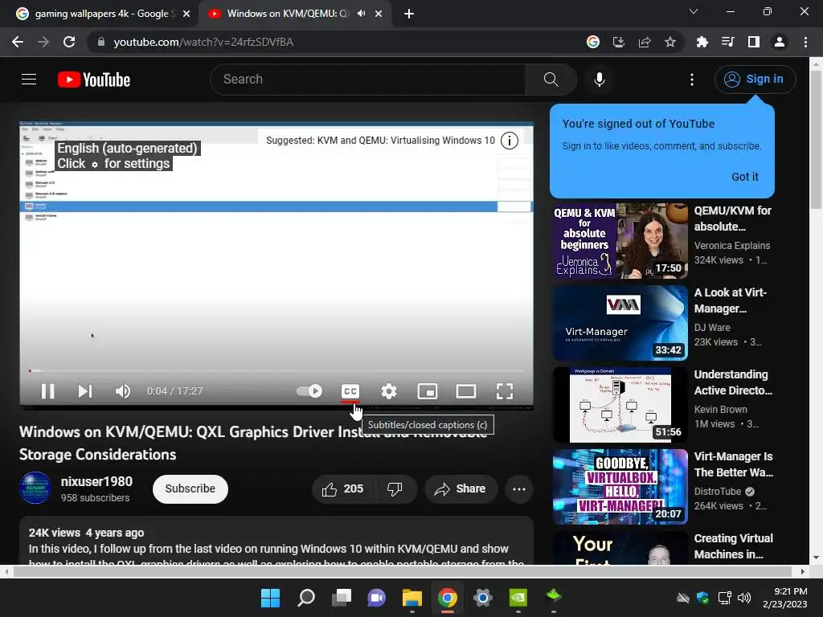The width and height of the screenshot is (823, 617).
Task: Bookmark this page with the star
Action: pyautogui.click(x=670, y=42)
